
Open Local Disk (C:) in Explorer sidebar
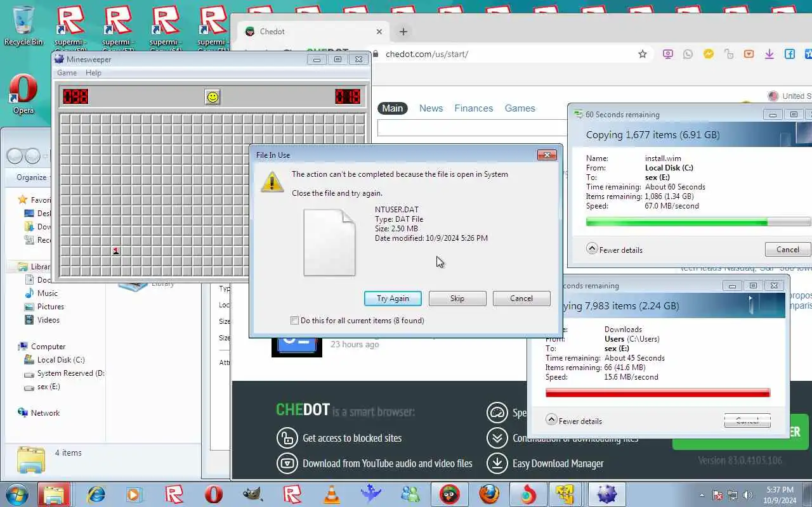[x=55, y=360]
